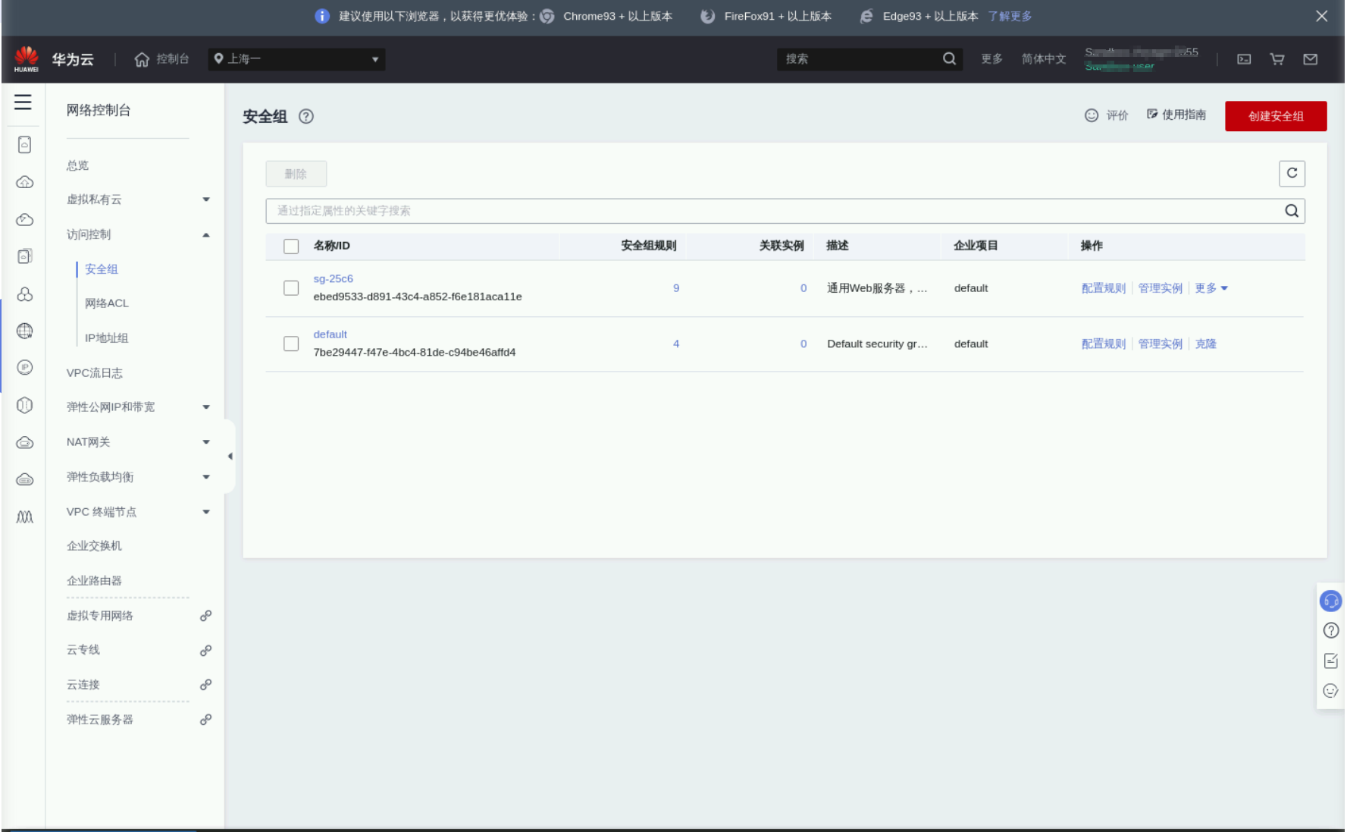Open 企业路由器 in the sidebar
This screenshot has width=1347, height=832.
(x=94, y=581)
